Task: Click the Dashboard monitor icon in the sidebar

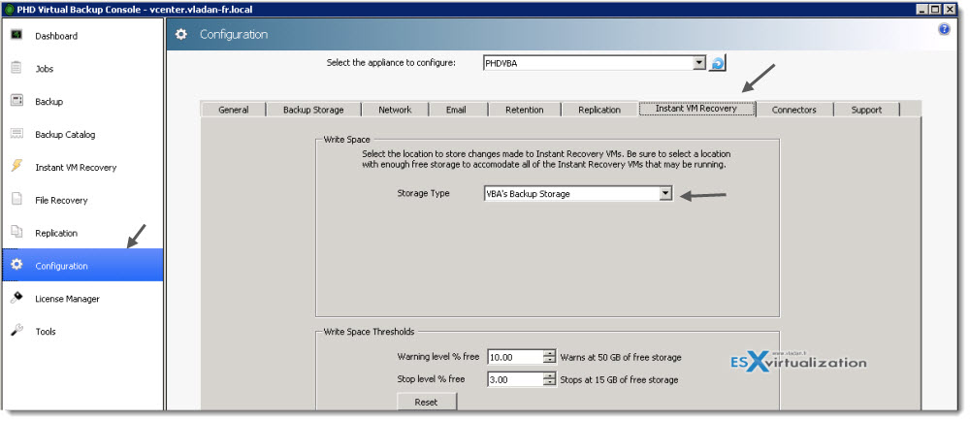Action: [x=16, y=35]
